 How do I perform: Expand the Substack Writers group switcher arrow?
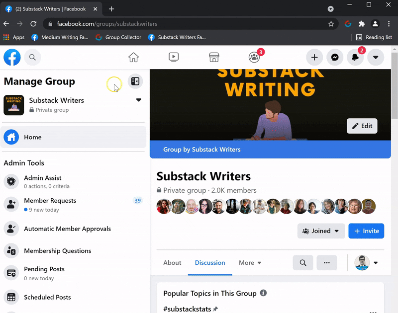(139, 100)
